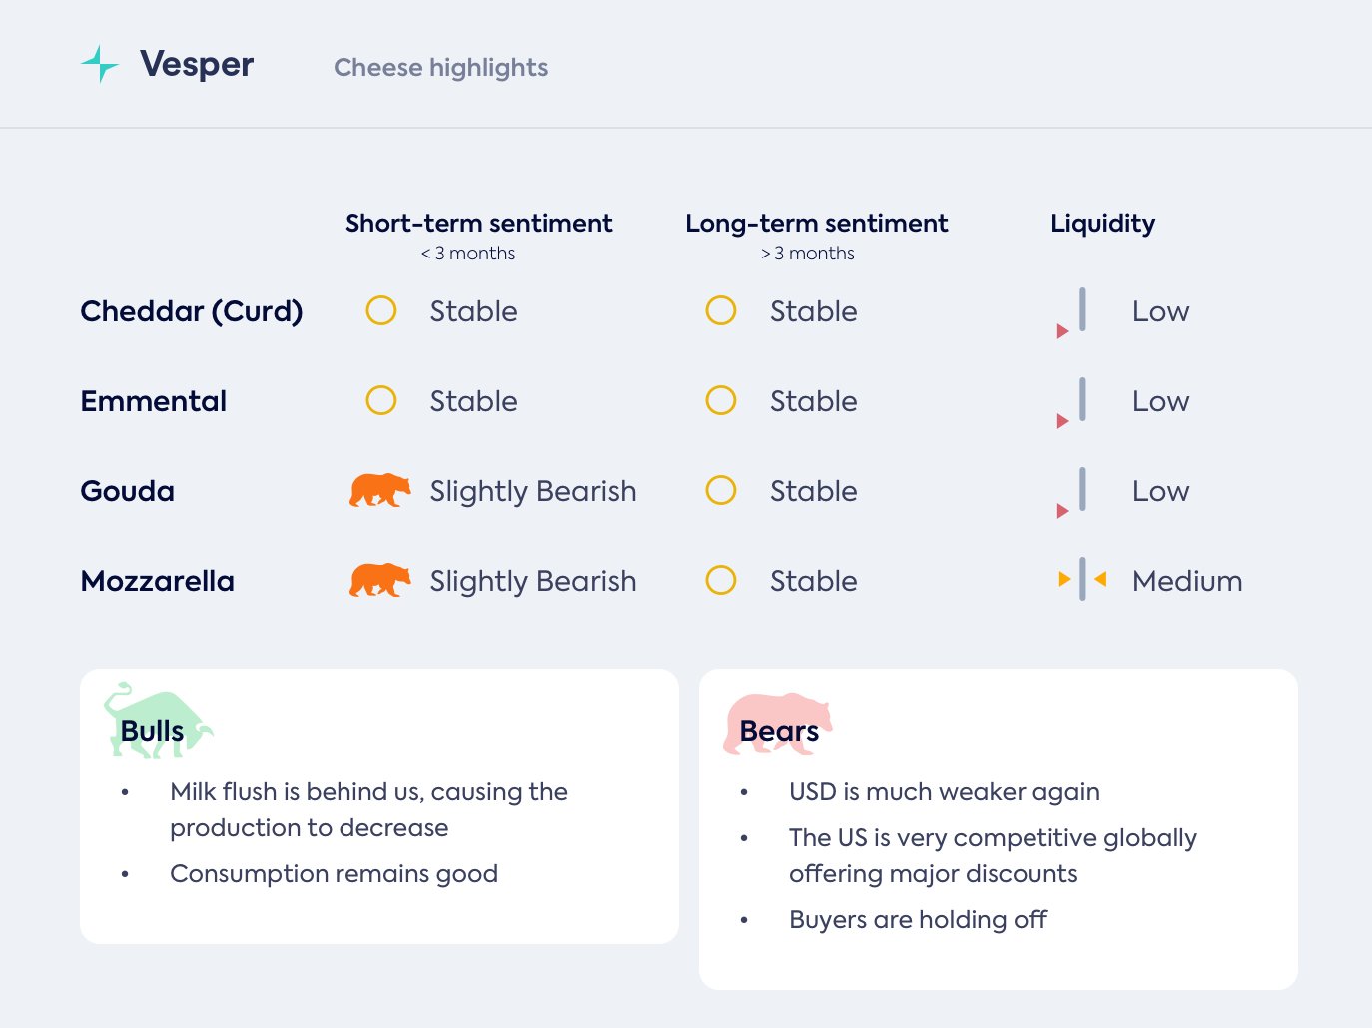This screenshot has width=1372, height=1028.
Task: Click the orange bear icon beside Mozzarella
Action: point(379,580)
